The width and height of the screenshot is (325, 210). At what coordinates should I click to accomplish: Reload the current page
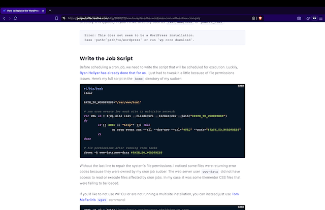(x=16, y=18)
